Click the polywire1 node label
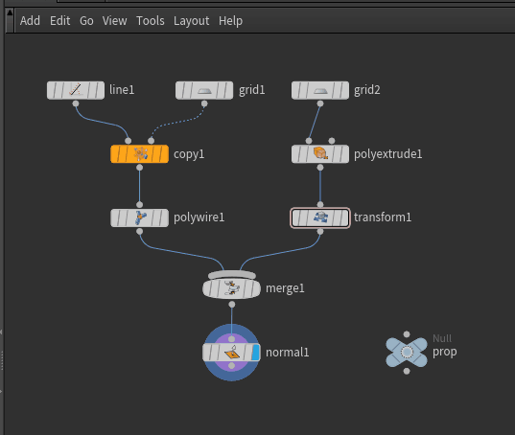515x435 pixels. pos(199,217)
